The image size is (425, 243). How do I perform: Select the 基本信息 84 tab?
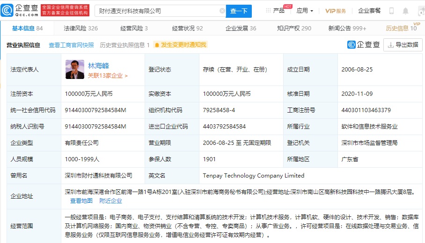pyautogui.click(x=27, y=28)
